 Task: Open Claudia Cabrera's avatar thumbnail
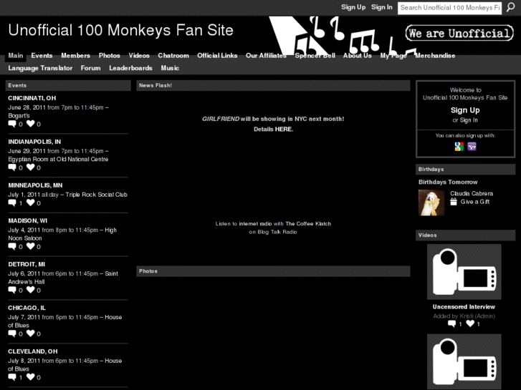431,203
